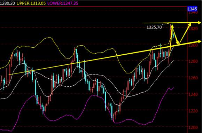Click the 1240 price axis label
The width and height of the screenshot is (202, 133).
(193, 94)
